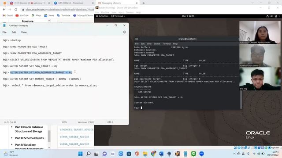The width and height of the screenshot is (282, 158).
Task: Open the Translate bookmark
Action: (63, 15)
